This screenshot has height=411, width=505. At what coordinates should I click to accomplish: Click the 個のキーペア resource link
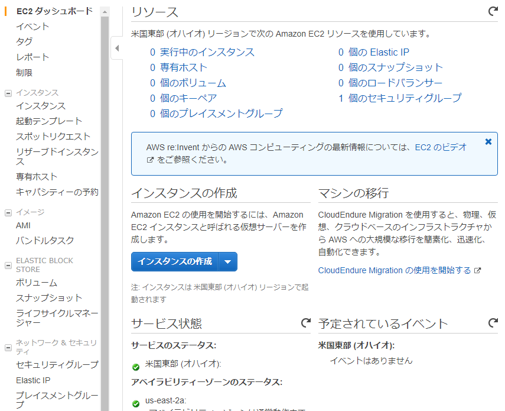(188, 98)
